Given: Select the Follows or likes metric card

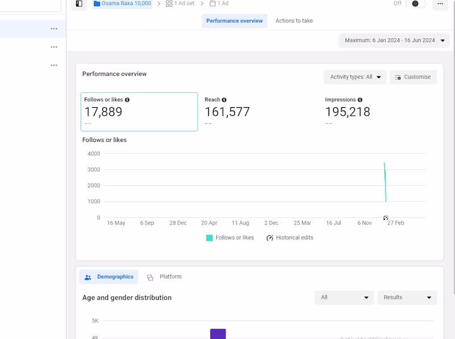Looking at the screenshot, I should [139, 112].
